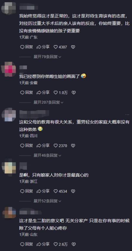Screen dimensions: 132x251
Task: Like the Shandong comment with 2.6万 likes
Action: tap(61, 244)
